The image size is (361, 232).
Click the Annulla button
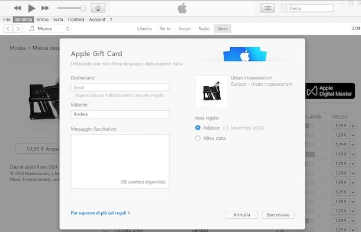pyautogui.click(x=241, y=215)
